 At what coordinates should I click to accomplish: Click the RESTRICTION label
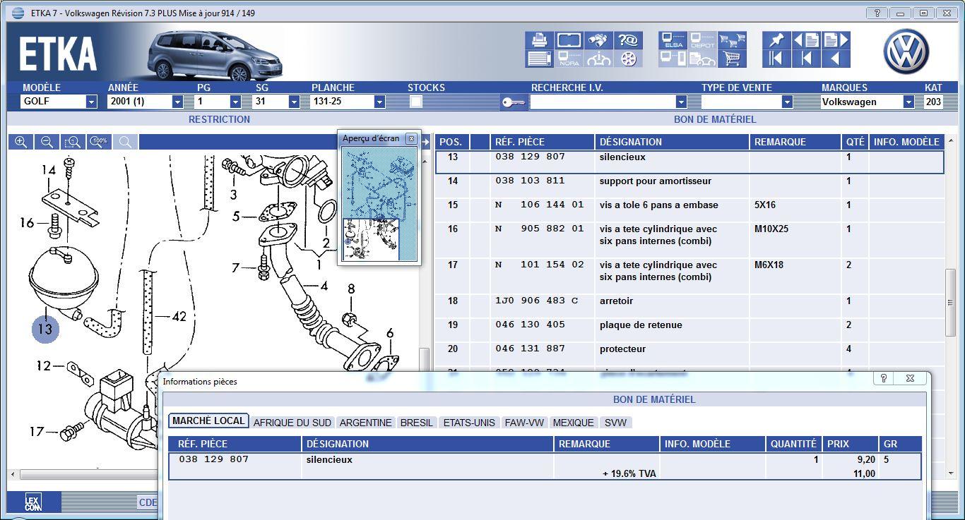[x=219, y=119]
